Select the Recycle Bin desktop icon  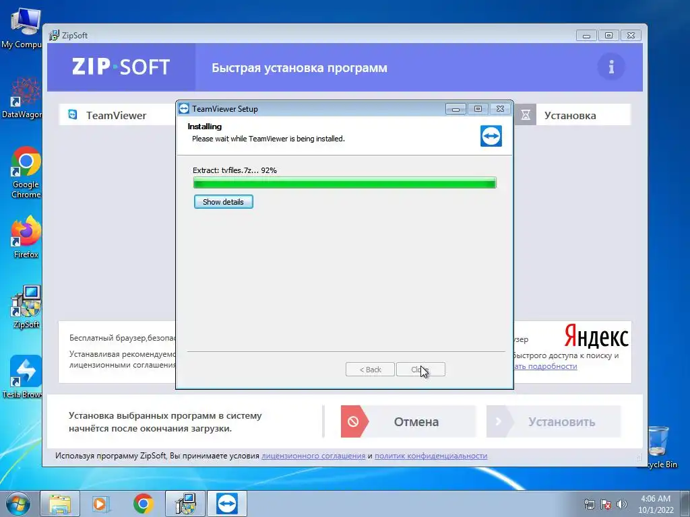(x=659, y=448)
